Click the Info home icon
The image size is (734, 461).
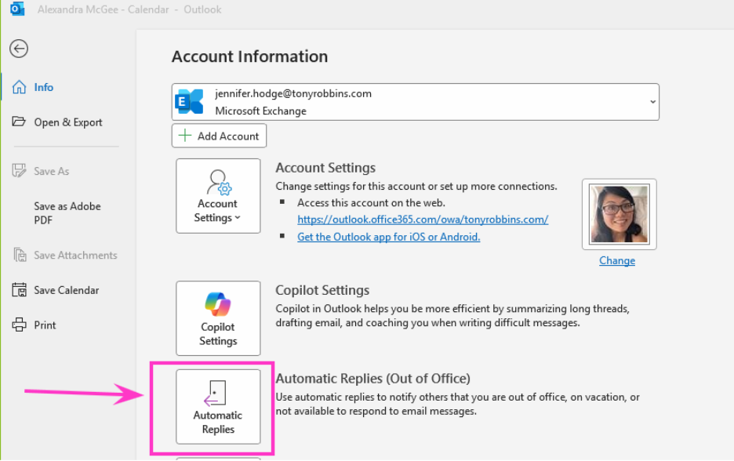[x=19, y=87]
